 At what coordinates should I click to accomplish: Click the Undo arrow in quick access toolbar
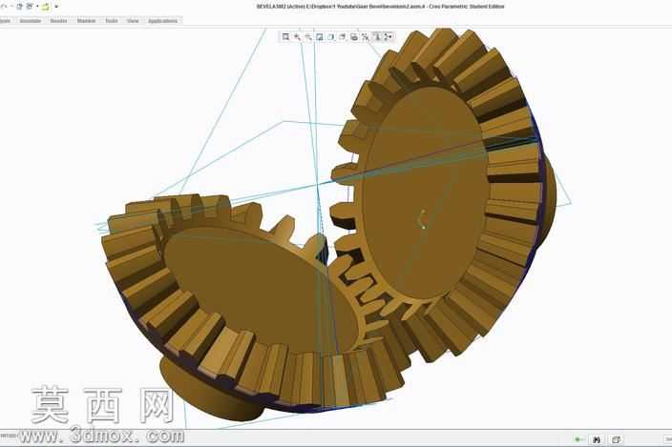pyautogui.click(x=4, y=7)
